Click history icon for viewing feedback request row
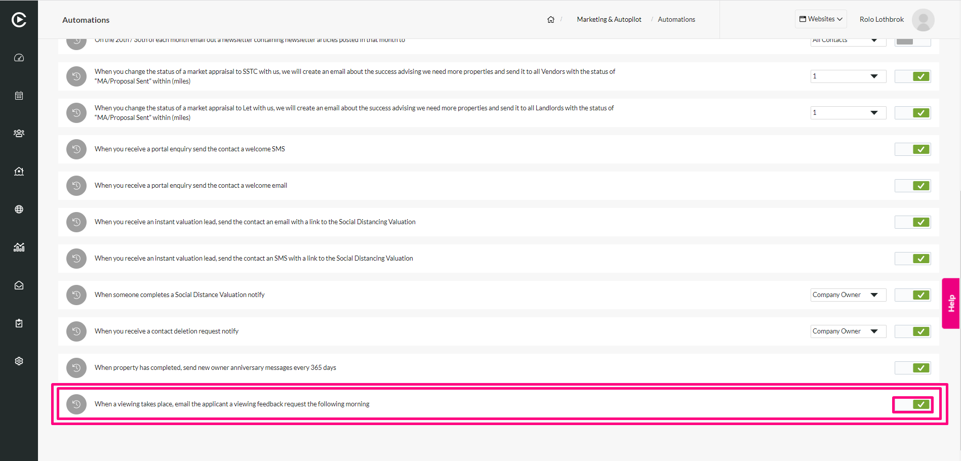 [76, 404]
